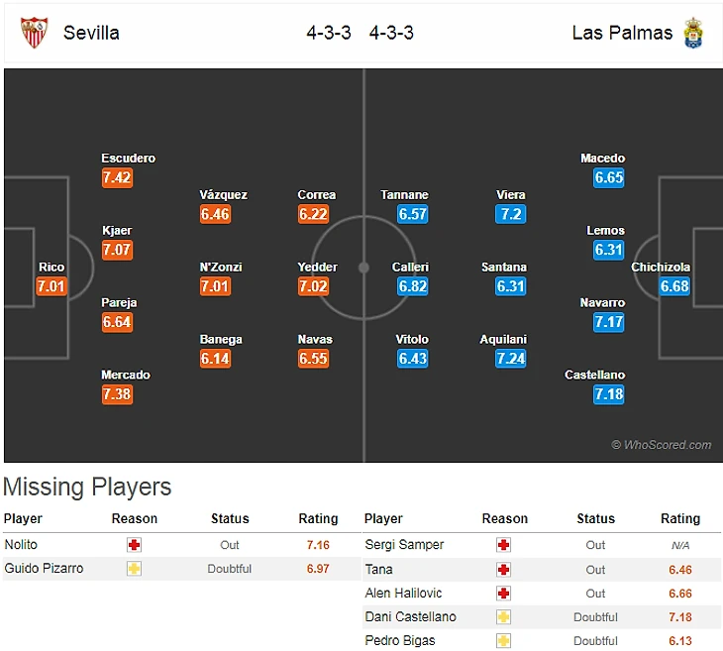Sort Sevilla missing players by Rating header

318,518
